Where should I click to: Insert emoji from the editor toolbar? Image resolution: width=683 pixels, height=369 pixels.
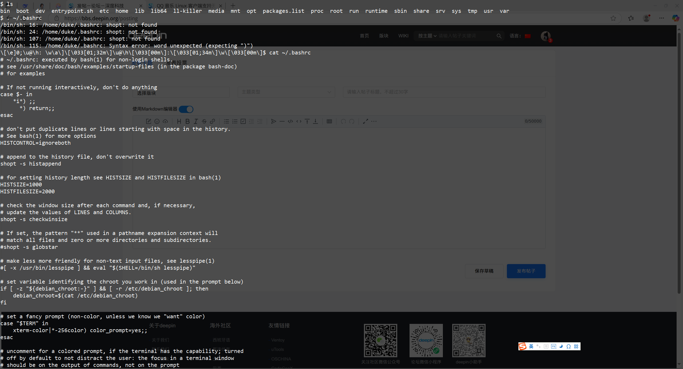[157, 121]
